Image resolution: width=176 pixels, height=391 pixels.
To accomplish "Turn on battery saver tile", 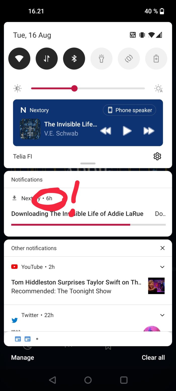I will pyautogui.click(x=156, y=59).
